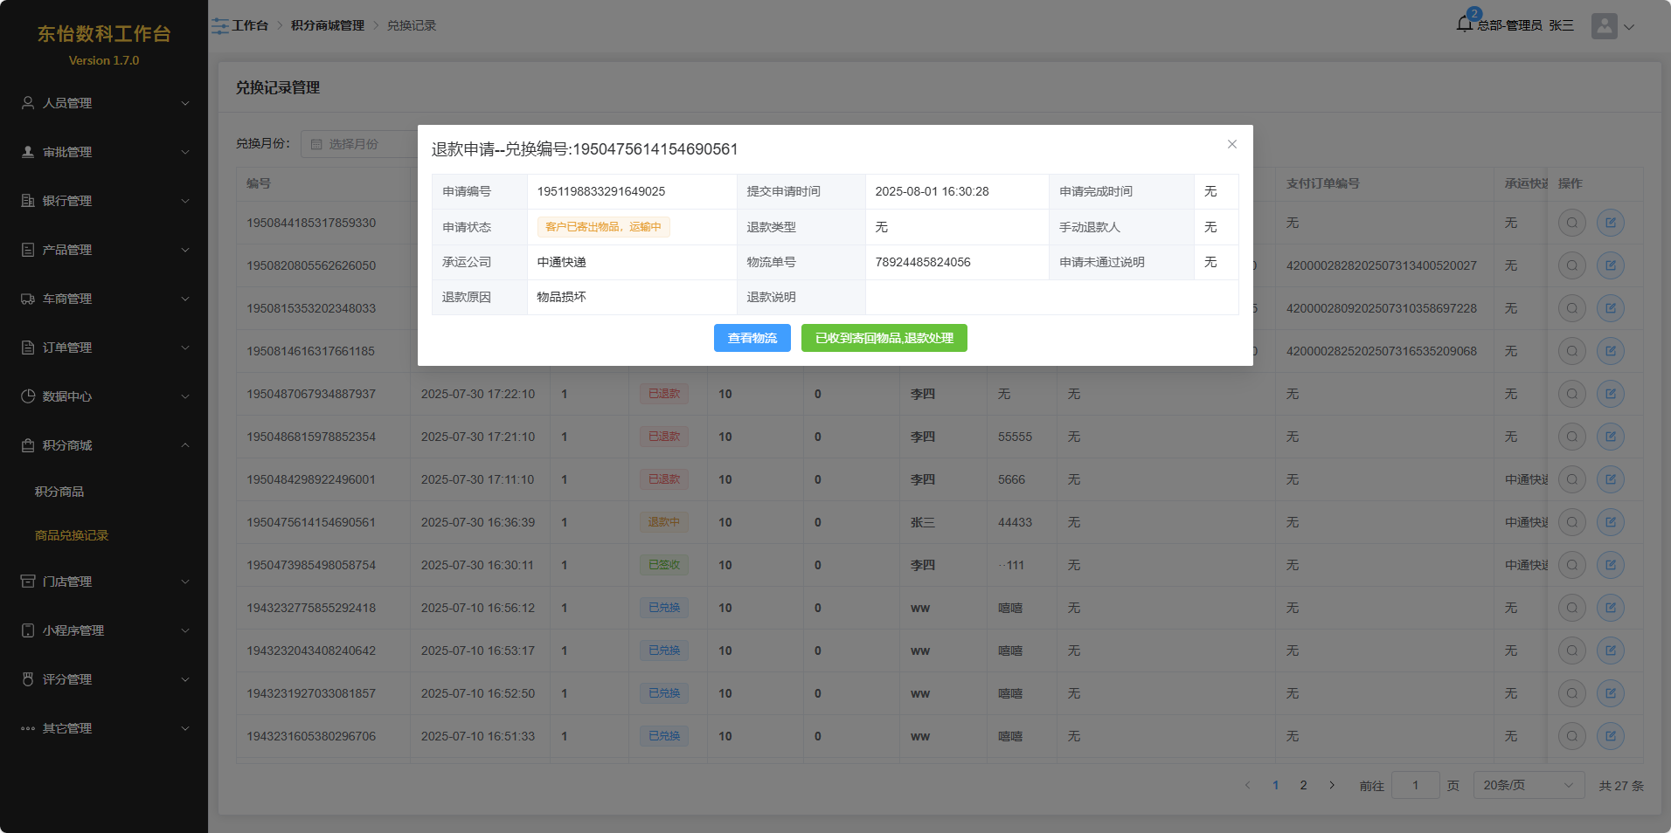1671x833 pixels.
Task: Open the 20条/页 page size dropdown
Action: [1528, 785]
